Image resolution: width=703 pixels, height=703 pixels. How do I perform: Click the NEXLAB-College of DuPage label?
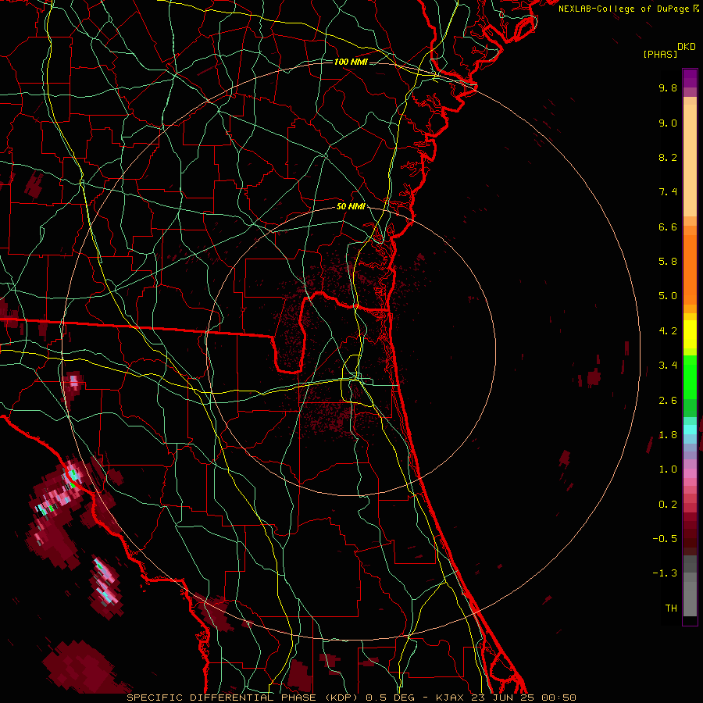(x=624, y=9)
